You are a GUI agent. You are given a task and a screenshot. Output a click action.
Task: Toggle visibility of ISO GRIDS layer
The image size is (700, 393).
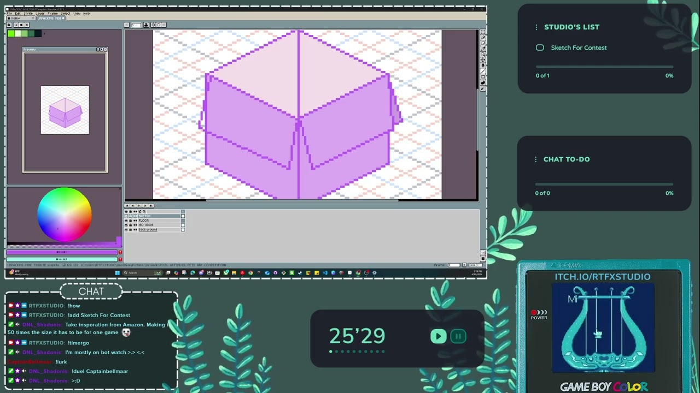(x=126, y=225)
